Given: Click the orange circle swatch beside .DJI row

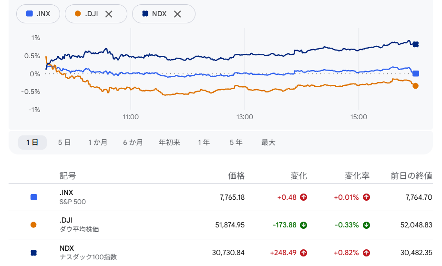Looking at the screenshot, I should 33,225.
